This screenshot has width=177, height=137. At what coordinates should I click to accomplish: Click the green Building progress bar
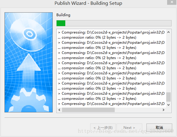(114, 23)
